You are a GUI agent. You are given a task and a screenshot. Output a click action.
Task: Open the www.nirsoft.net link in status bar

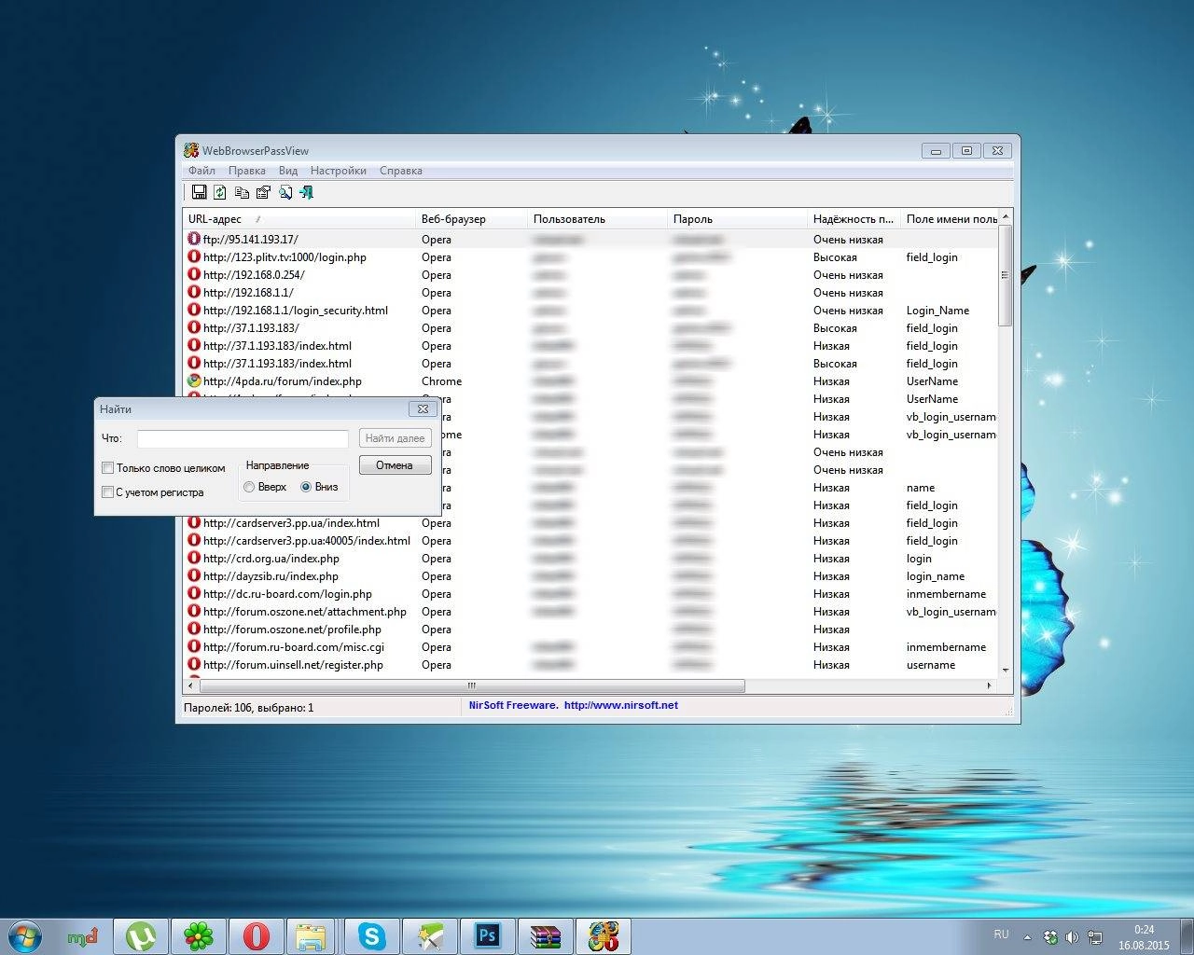(x=621, y=705)
